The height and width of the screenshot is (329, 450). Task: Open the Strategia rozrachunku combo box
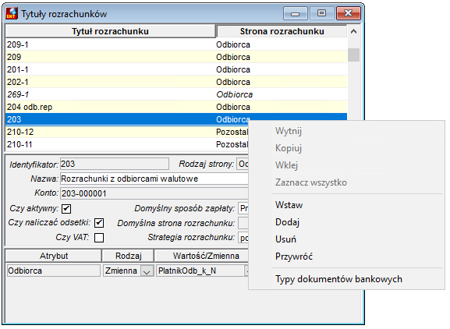coord(243,238)
